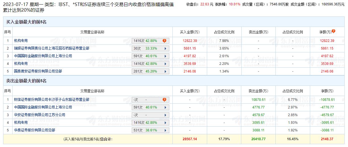The image size is (348, 147).
Task: Open 国泰君安证券股份有限公司总部 link
Action: pos(38,71)
